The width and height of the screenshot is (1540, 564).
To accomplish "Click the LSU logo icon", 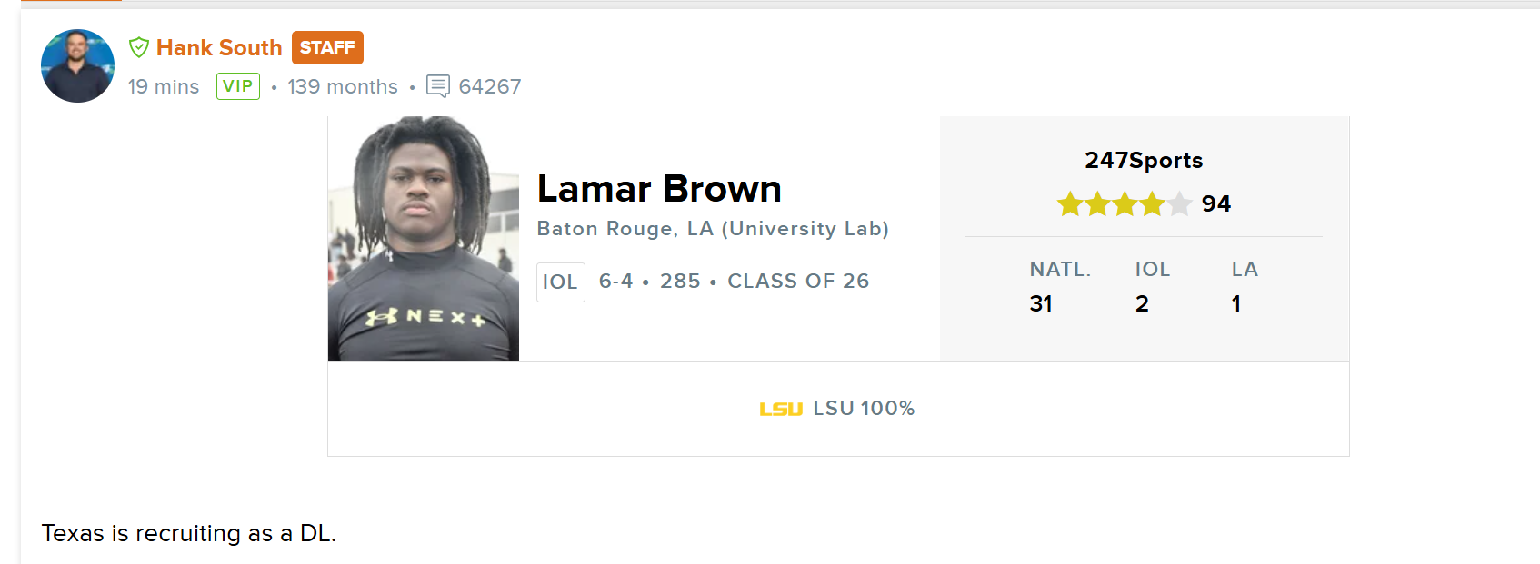I will [x=781, y=410].
